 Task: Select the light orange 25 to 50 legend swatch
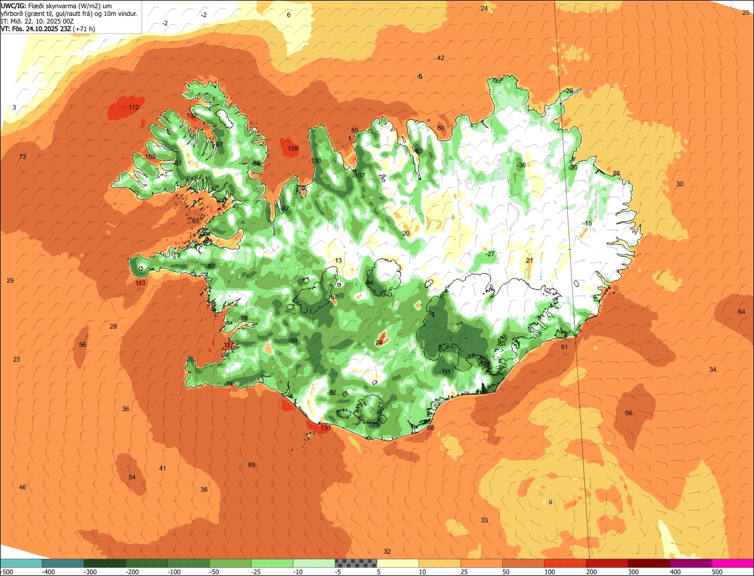click(482, 563)
